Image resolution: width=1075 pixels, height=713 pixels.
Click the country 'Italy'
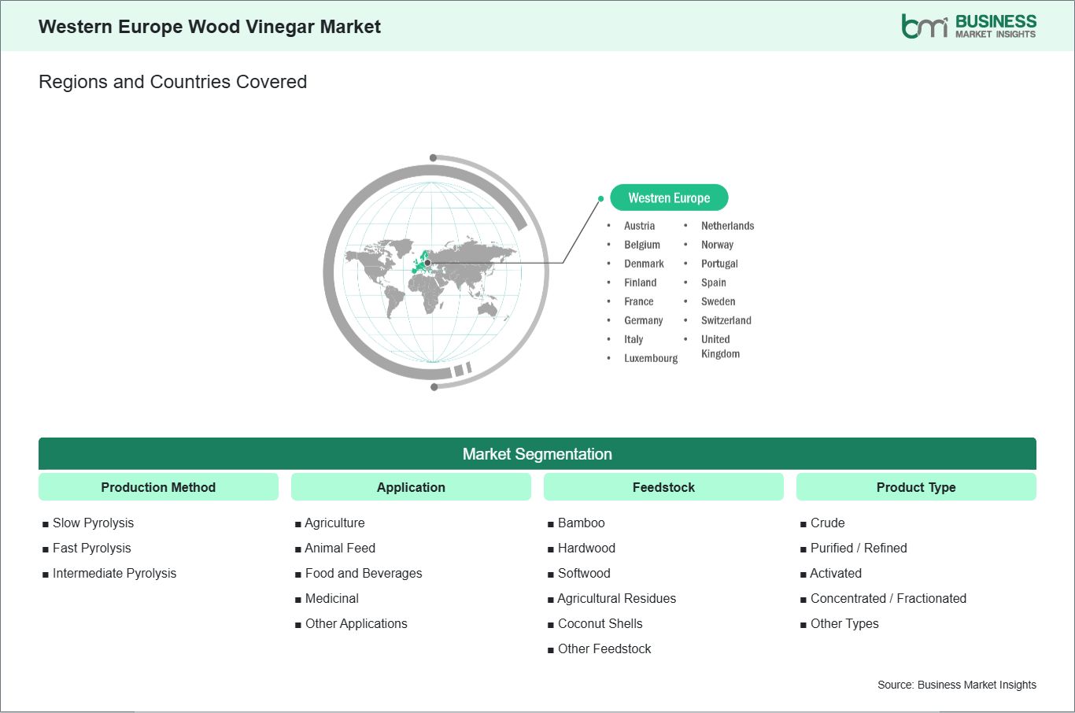634,339
